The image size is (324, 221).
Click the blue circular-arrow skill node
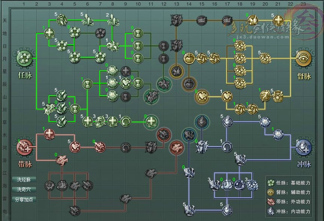(227, 146)
